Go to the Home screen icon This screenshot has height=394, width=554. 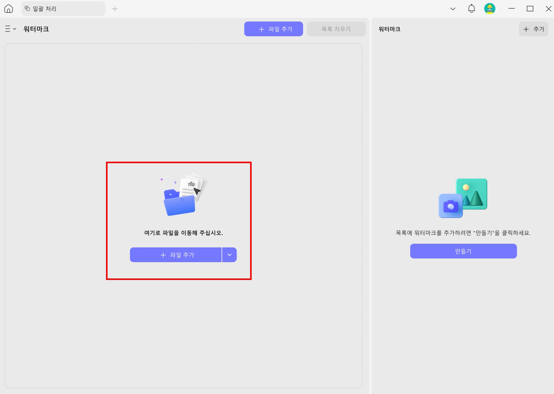pyautogui.click(x=9, y=9)
